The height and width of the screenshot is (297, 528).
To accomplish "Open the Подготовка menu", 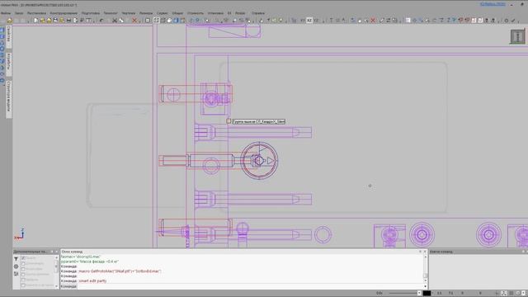I will point(91,13).
